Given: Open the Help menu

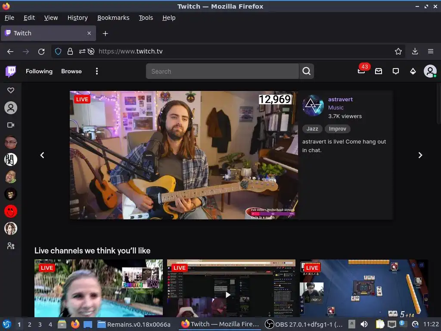Looking at the screenshot, I should pyautogui.click(x=169, y=18).
